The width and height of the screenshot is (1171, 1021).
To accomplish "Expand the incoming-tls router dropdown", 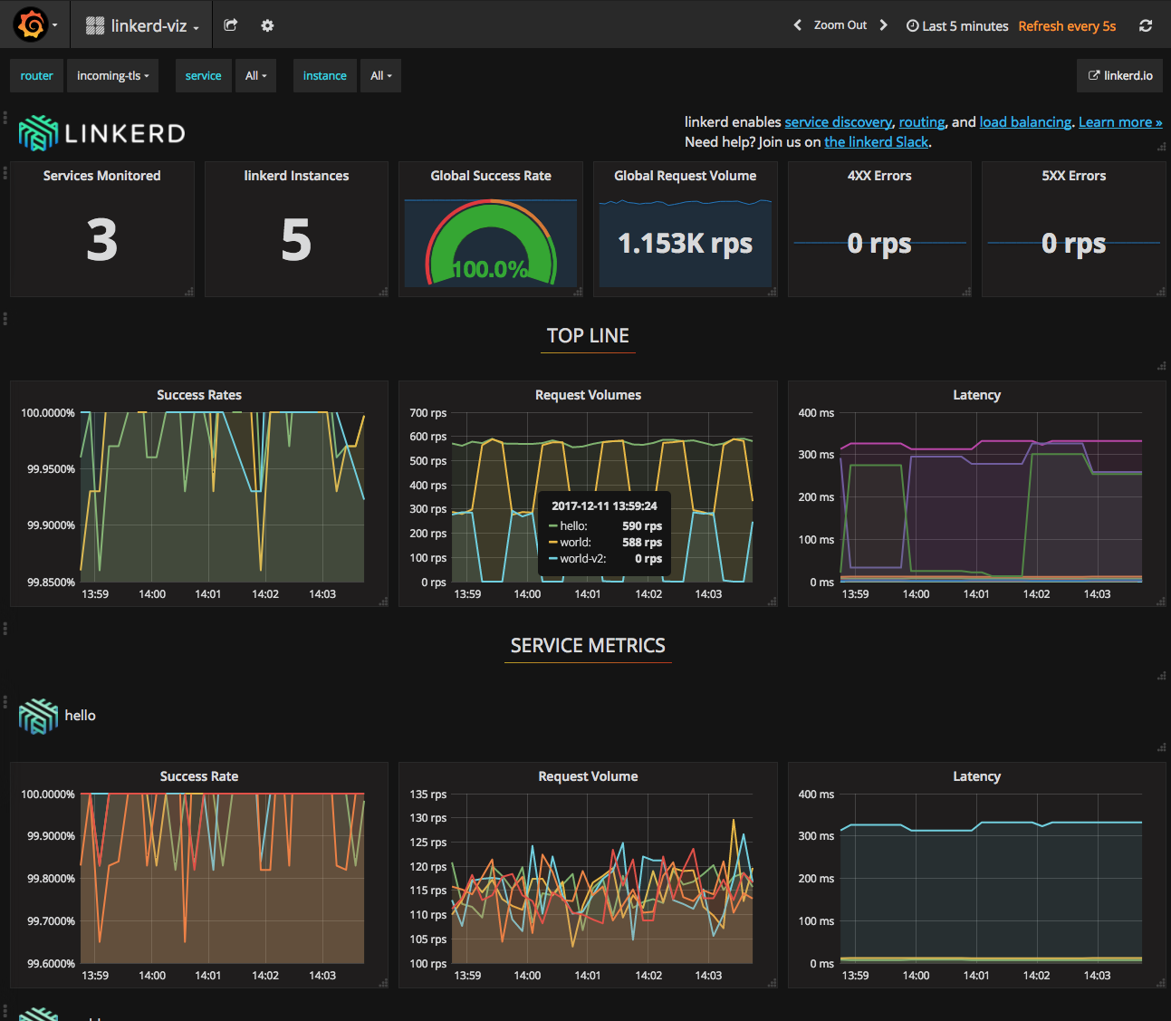I will pyautogui.click(x=113, y=76).
